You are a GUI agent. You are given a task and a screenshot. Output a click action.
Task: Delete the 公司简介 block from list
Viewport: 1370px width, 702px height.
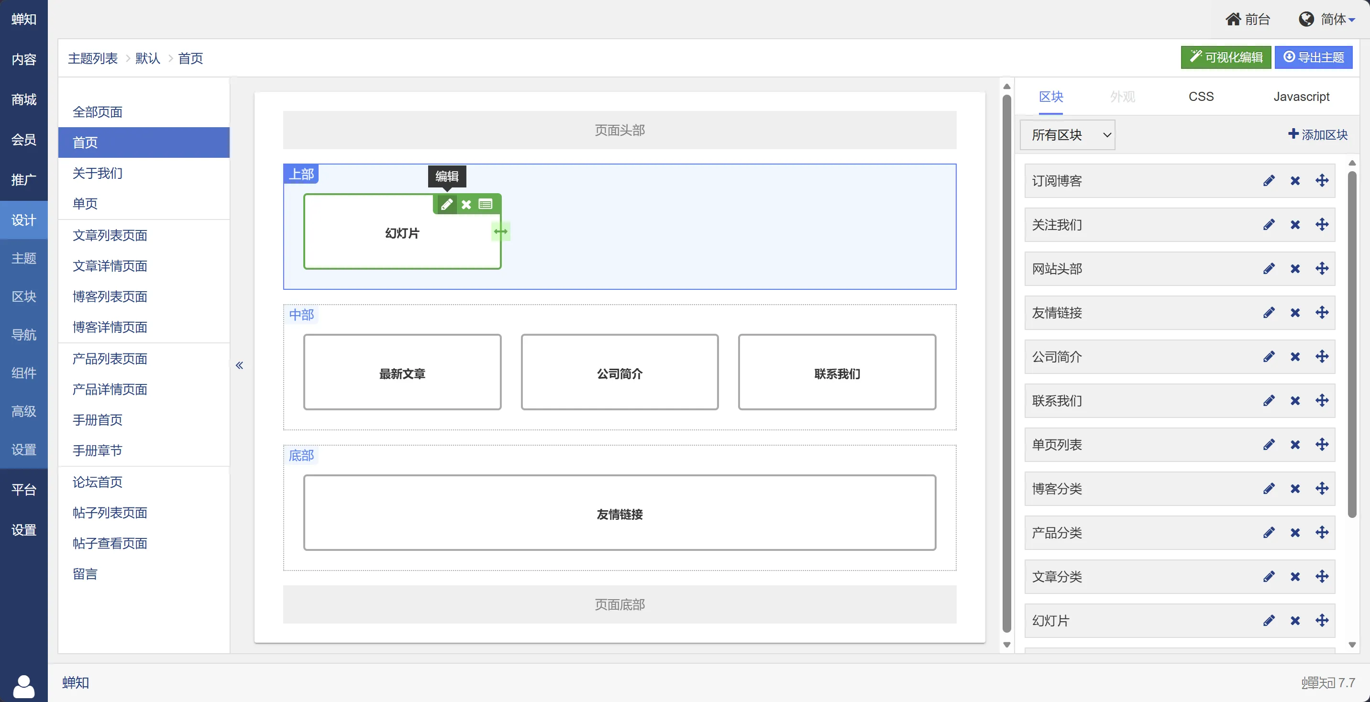(1295, 357)
